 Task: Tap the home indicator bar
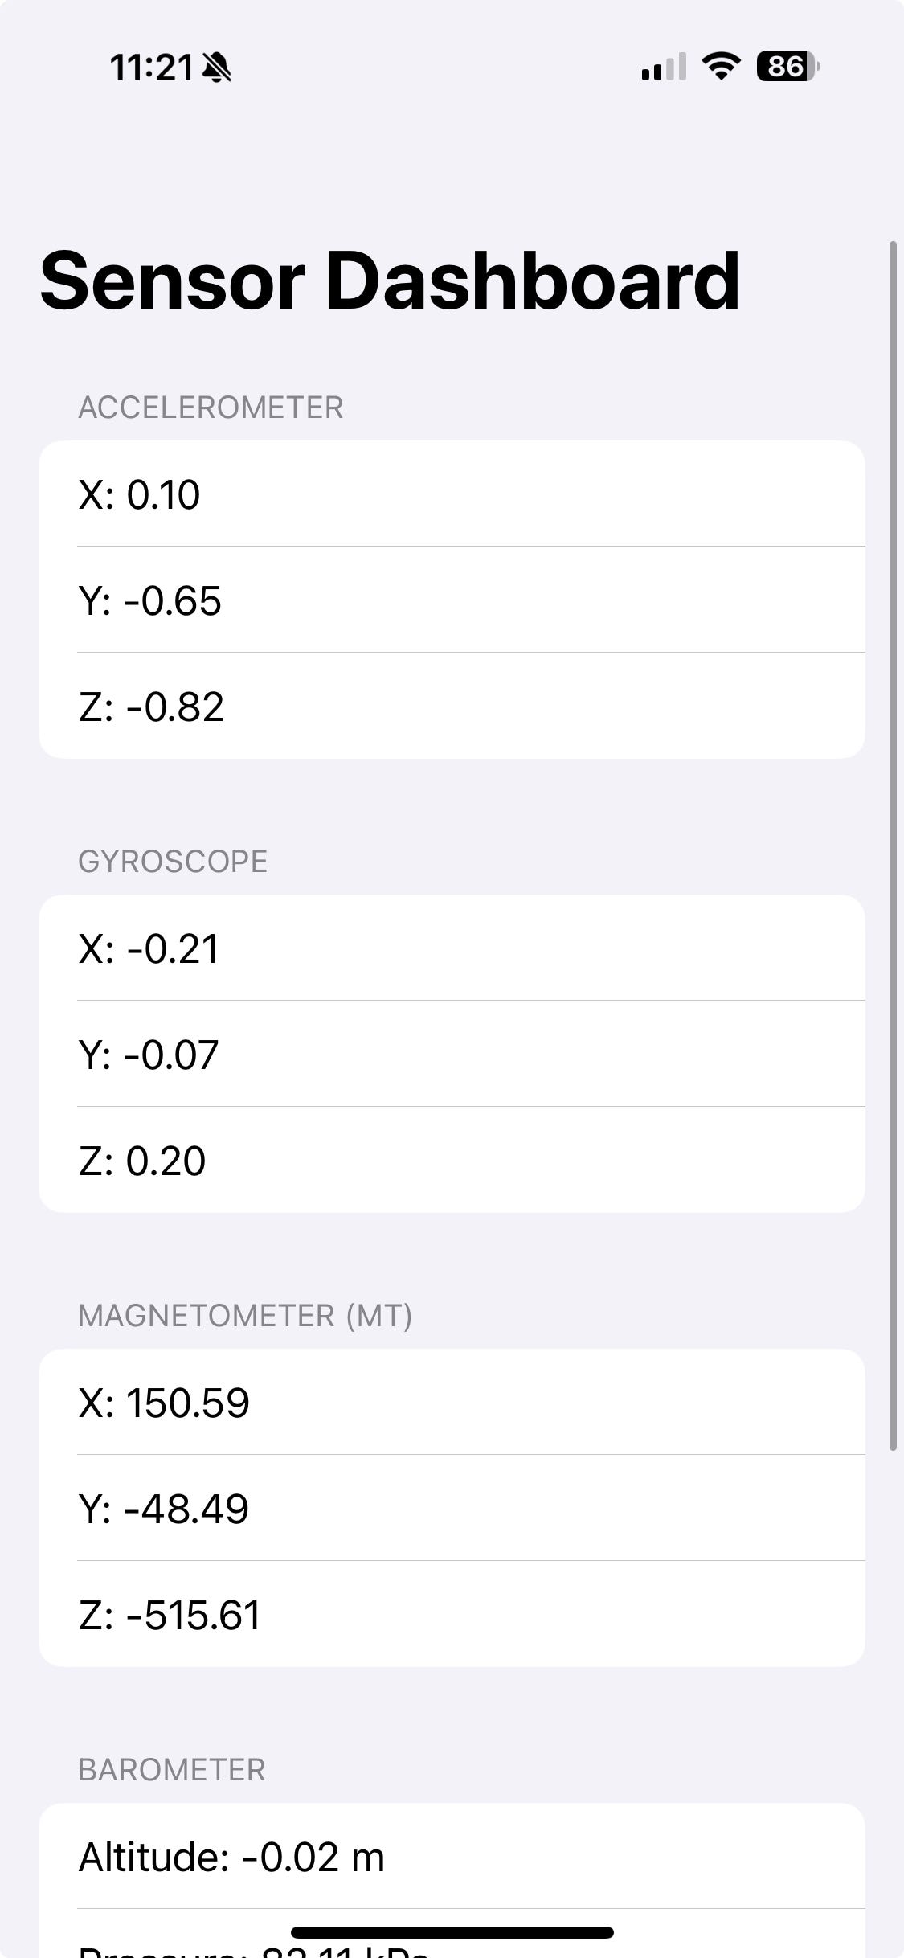tap(452, 1932)
